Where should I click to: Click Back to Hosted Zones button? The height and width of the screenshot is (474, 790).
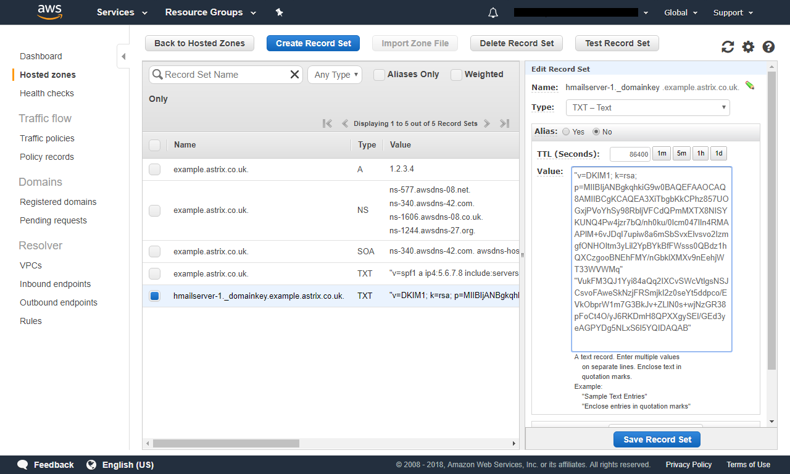tap(199, 43)
